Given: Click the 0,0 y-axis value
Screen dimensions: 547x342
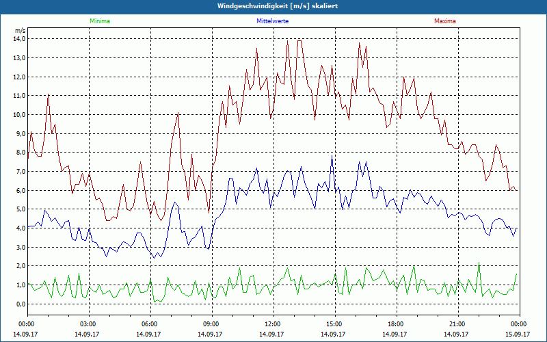Looking at the screenshot, I should click(x=21, y=304).
